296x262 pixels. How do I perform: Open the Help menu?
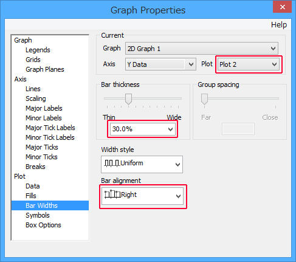point(279,25)
